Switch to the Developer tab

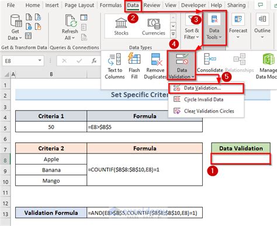click(193, 5)
